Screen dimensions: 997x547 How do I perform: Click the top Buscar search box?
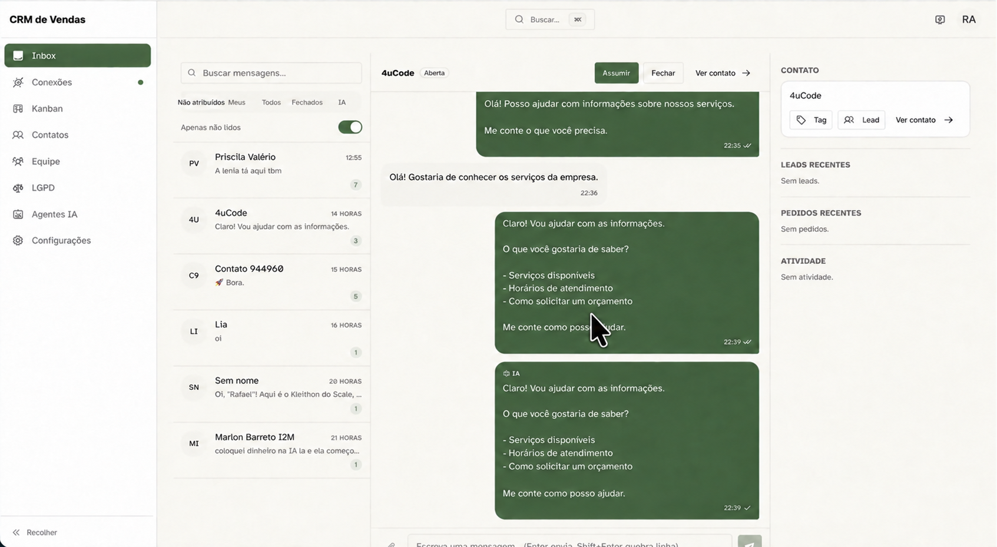(x=550, y=19)
